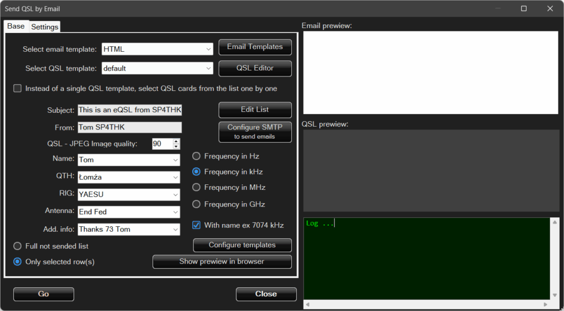
Task: Select the Base tab
Action: click(x=16, y=26)
